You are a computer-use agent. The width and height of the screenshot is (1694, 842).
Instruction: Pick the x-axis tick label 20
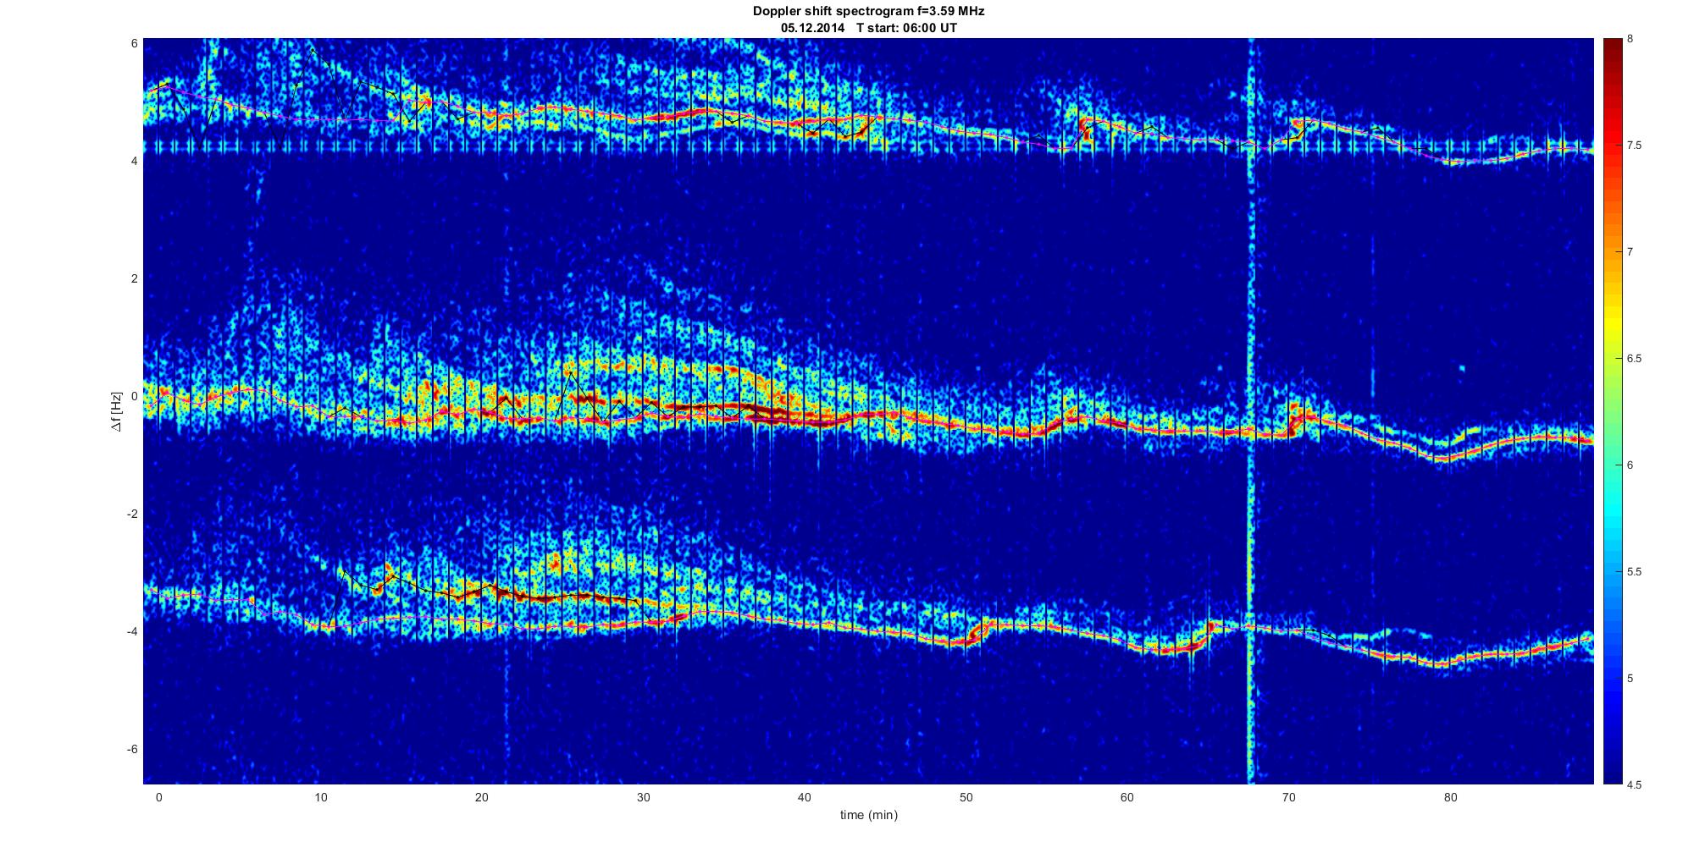(x=481, y=797)
